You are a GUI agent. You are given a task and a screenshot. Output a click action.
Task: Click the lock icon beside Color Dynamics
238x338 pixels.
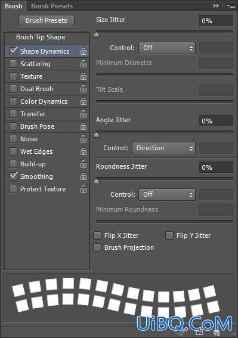(x=84, y=101)
